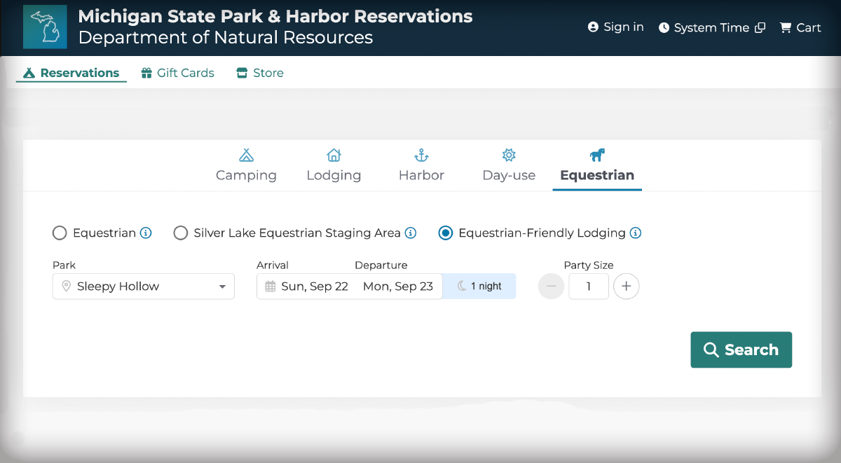Viewport: 841px width, 463px height.
Task: Click the Arrival date Sun, Sep 22
Action: tap(315, 286)
